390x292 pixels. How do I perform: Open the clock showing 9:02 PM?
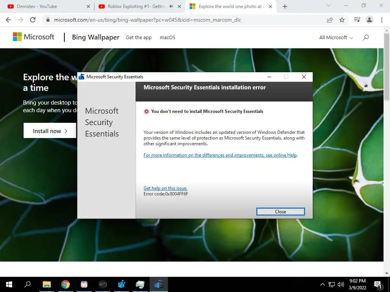click(357, 284)
